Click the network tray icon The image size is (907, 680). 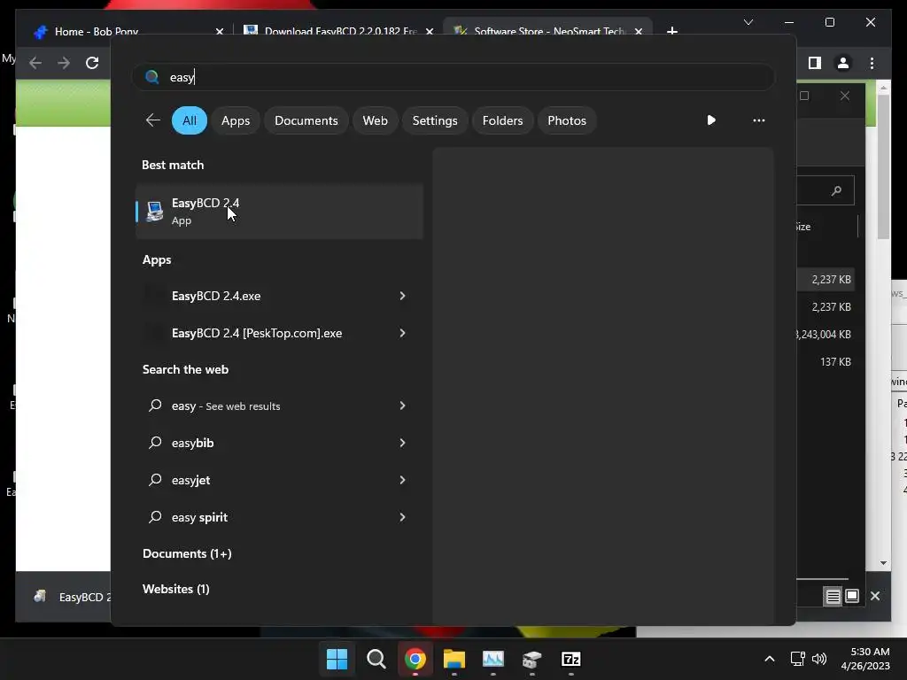coord(798,659)
